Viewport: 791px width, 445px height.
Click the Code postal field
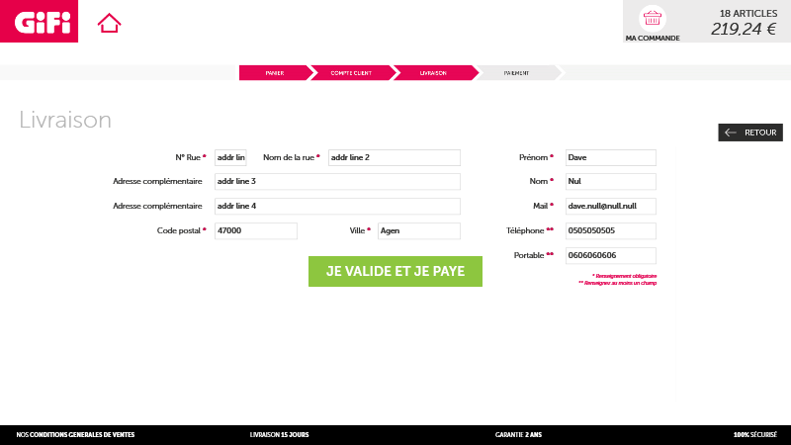[255, 231]
